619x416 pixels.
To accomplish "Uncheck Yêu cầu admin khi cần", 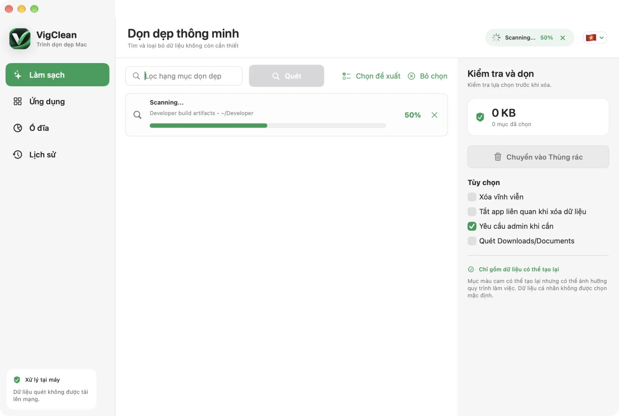I will pyautogui.click(x=472, y=226).
